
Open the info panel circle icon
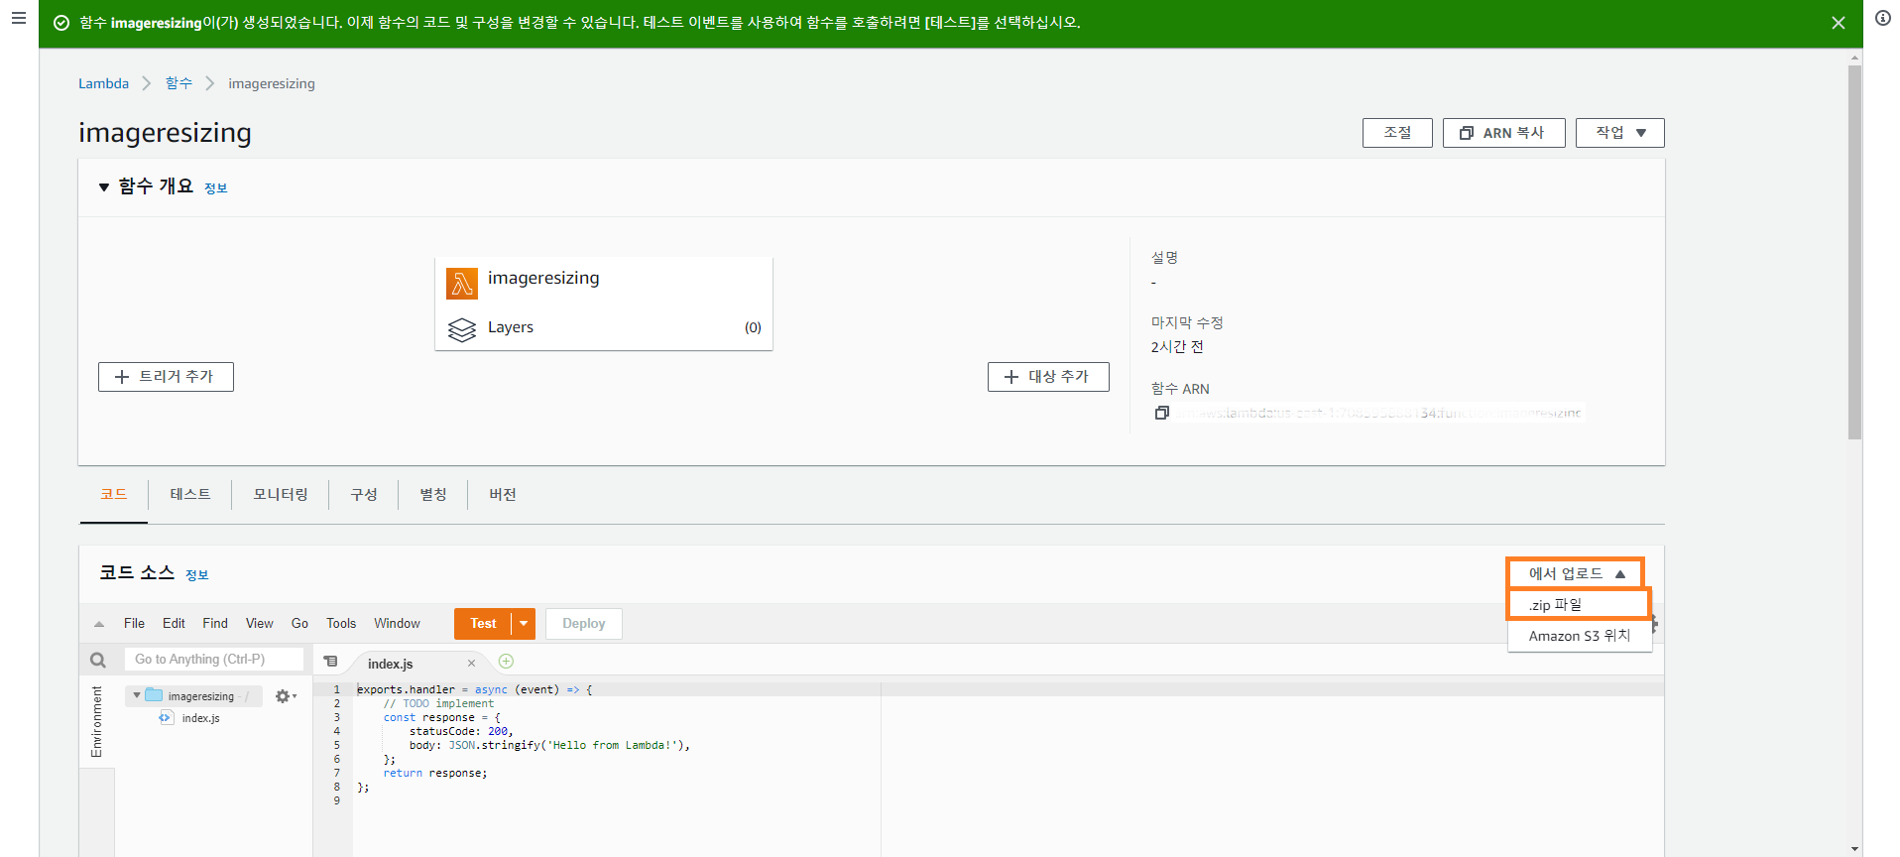tap(1882, 18)
